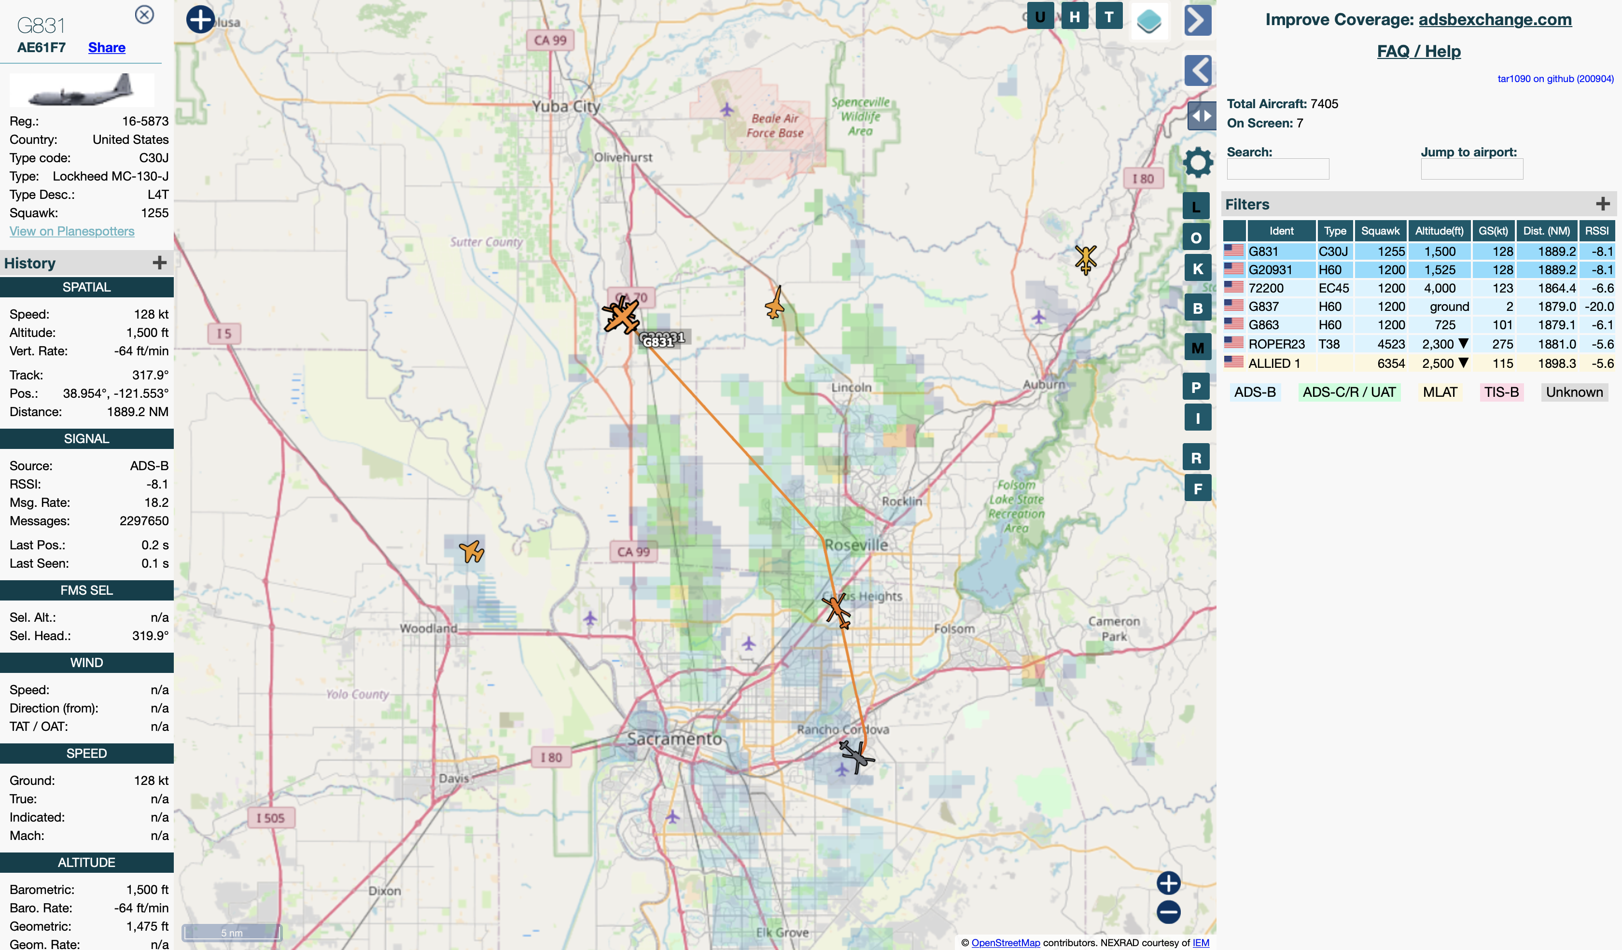Open the settings gear
Screen dimensions: 1622x950
(x=1198, y=162)
